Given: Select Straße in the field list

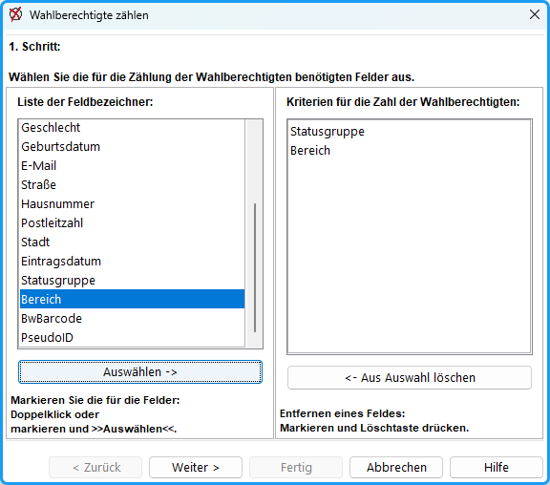Looking at the screenshot, I should (x=132, y=185).
